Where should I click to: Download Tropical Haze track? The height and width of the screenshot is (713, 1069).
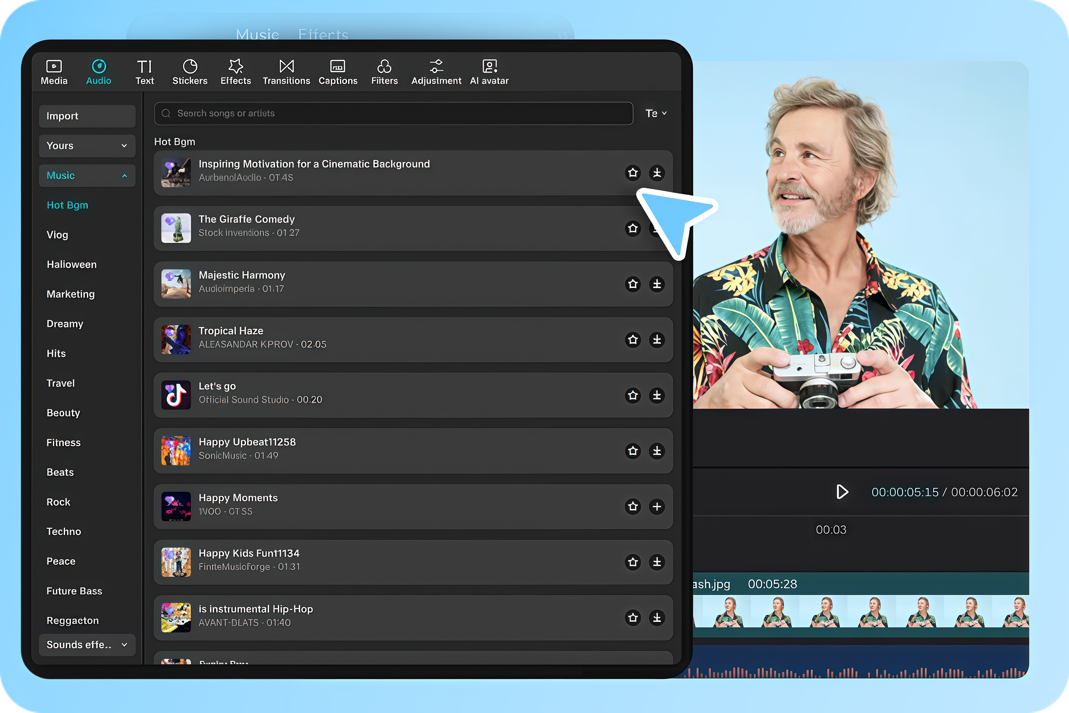[x=657, y=340]
